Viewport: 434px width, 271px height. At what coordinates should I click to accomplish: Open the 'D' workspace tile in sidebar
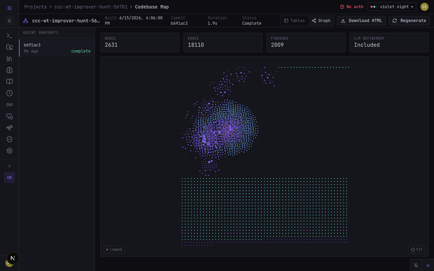pos(9,21)
